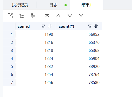Viewport: 132px width, 97px height.
Task: Select row number 4
Action: tap(9, 58)
